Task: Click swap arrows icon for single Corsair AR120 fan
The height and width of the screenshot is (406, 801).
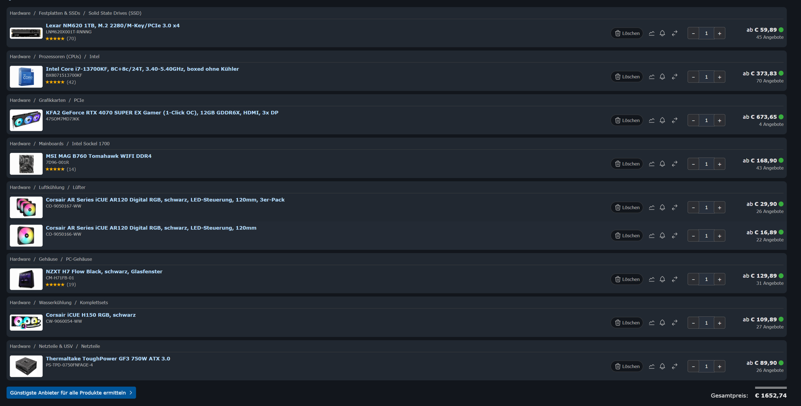Action: 675,236
